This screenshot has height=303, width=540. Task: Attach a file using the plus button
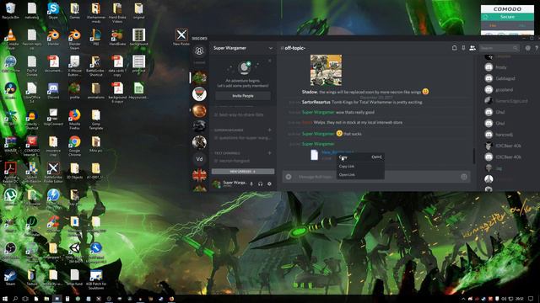pyautogui.click(x=289, y=177)
